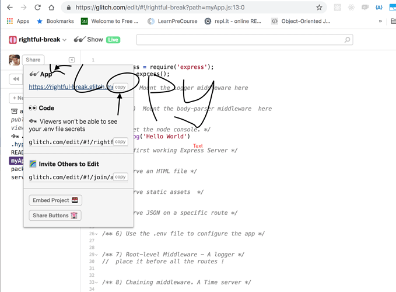The height and width of the screenshot is (292, 396).
Task: Click the Share Buttons button
Action: click(x=55, y=215)
